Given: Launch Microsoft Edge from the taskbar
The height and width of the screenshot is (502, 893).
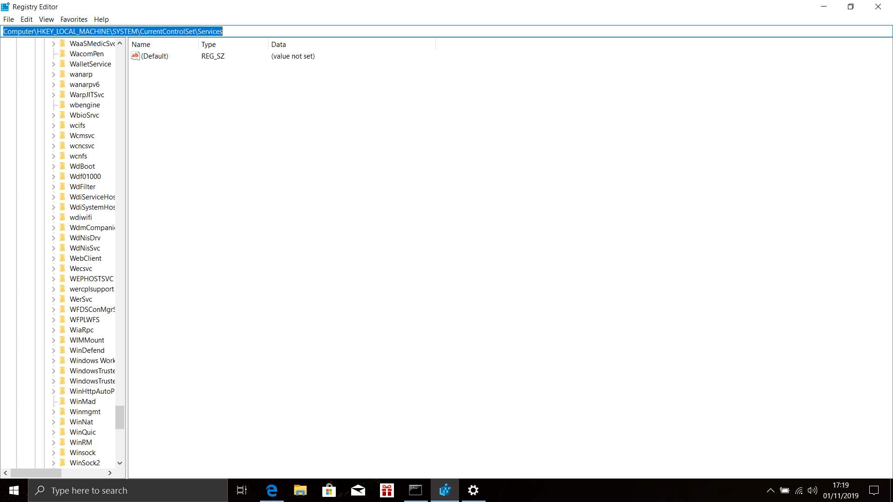Looking at the screenshot, I should click(x=272, y=490).
